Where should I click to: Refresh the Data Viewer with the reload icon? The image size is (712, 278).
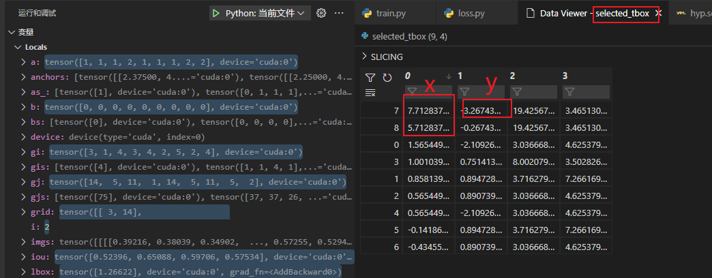click(387, 78)
